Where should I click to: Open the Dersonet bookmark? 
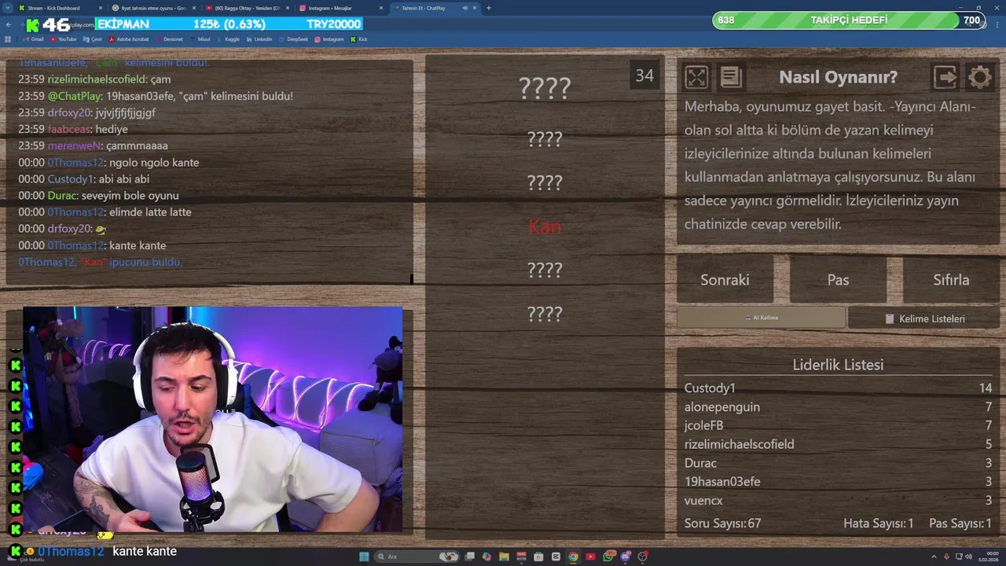(169, 39)
